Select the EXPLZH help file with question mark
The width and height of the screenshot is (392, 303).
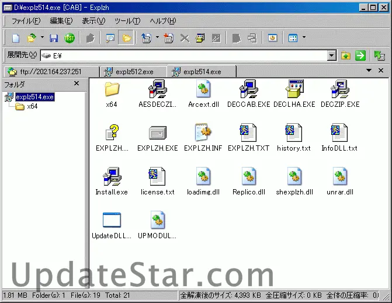click(112, 138)
